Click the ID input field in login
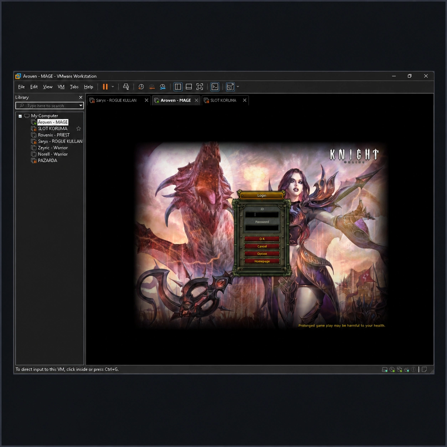This screenshot has height=447, width=447. tap(262, 215)
